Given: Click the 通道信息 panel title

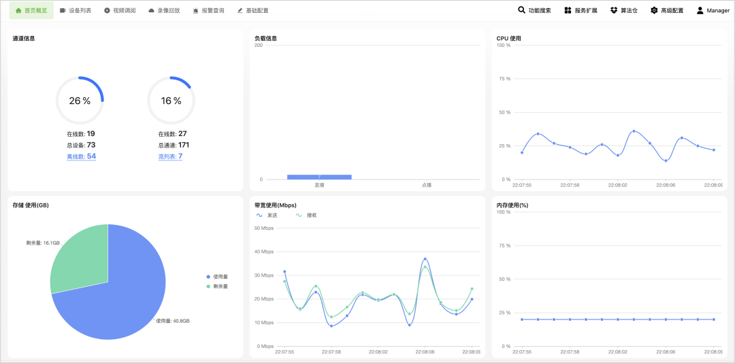Looking at the screenshot, I should point(23,39).
